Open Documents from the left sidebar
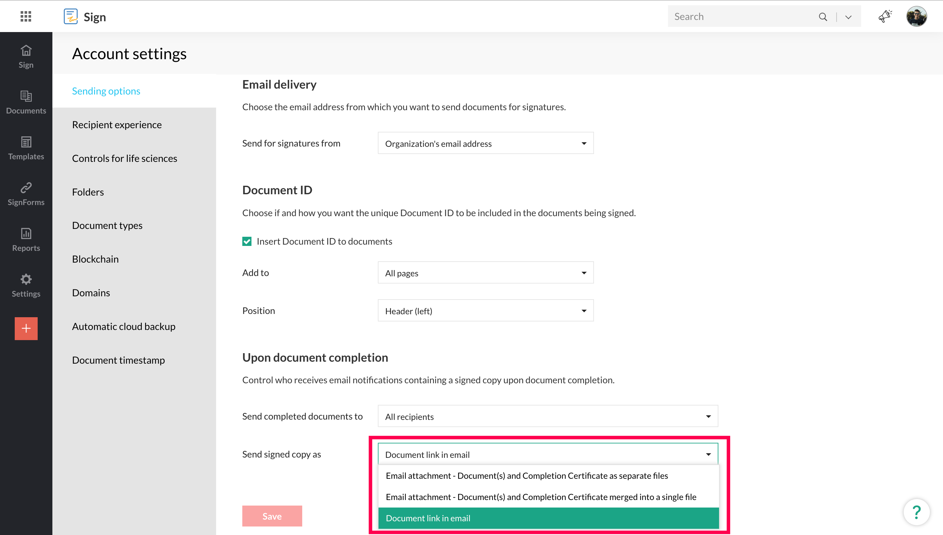943x535 pixels. tap(26, 102)
